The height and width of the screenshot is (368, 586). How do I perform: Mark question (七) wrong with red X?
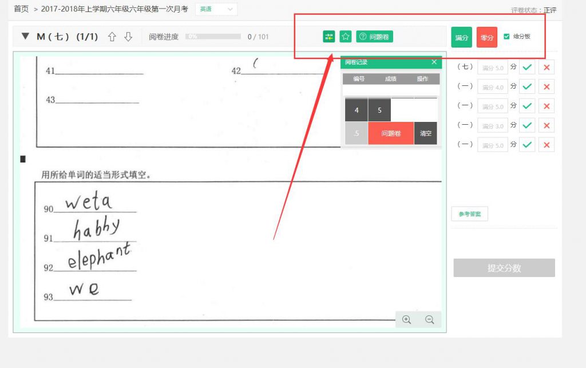pos(547,68)
